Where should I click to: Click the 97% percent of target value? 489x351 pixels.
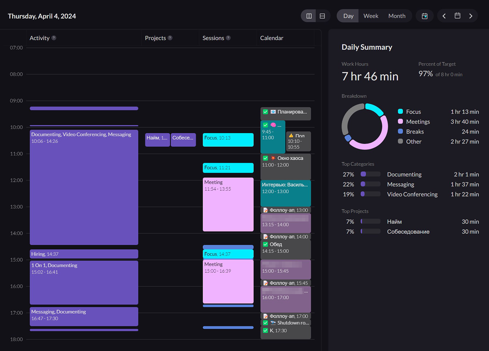(425, 74)
